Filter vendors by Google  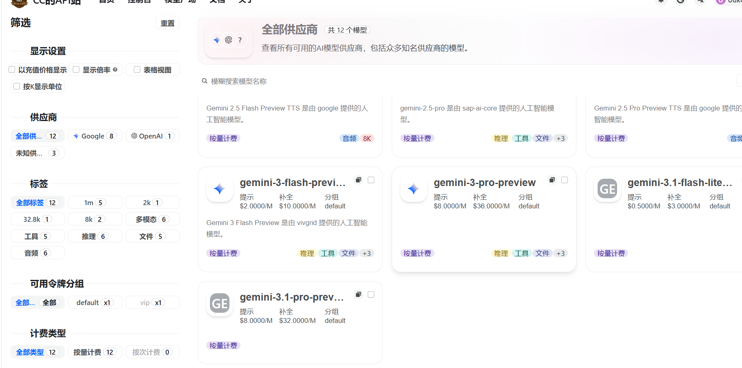point(95,136)
